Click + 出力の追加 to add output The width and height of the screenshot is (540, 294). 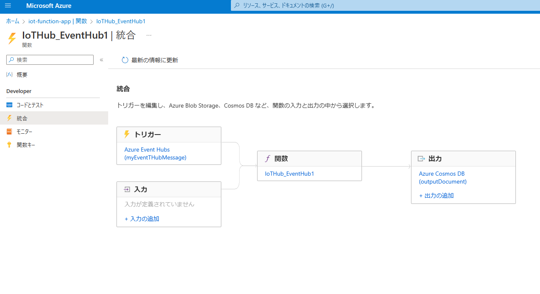[x=436, y=196]
